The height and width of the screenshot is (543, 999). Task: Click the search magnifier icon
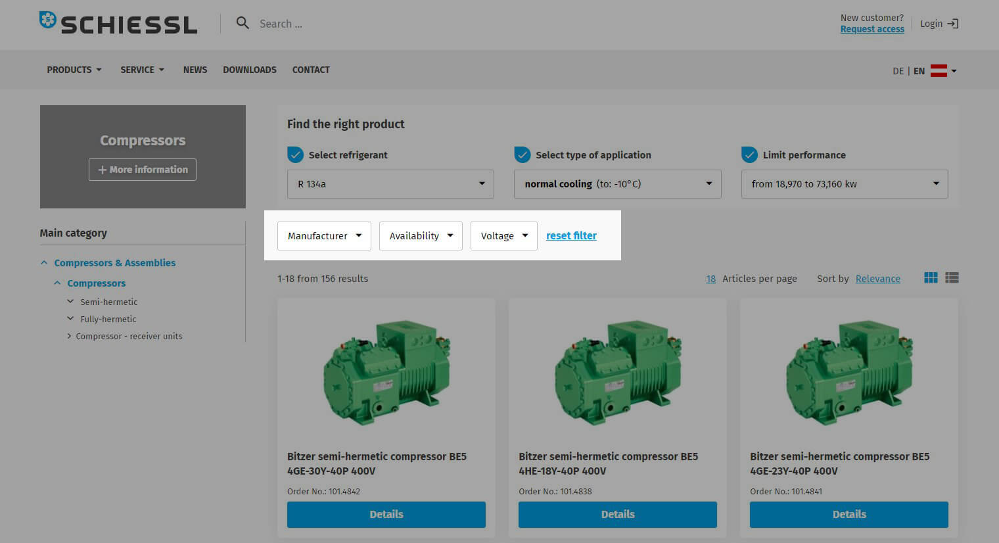pyautogui.click(x=243, y=23)
